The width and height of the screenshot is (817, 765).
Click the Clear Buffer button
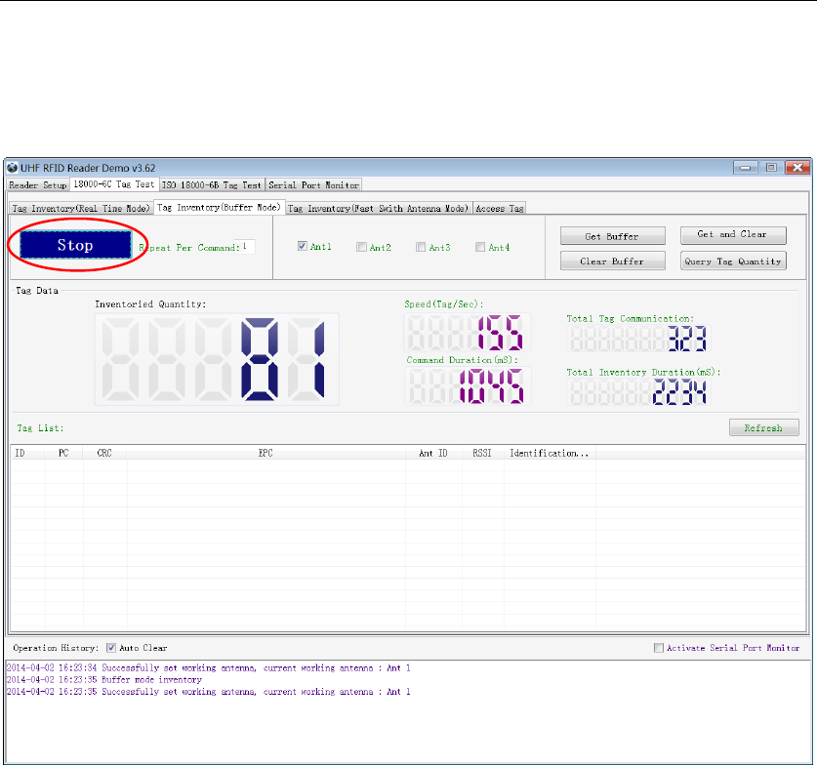pos(613,262)
